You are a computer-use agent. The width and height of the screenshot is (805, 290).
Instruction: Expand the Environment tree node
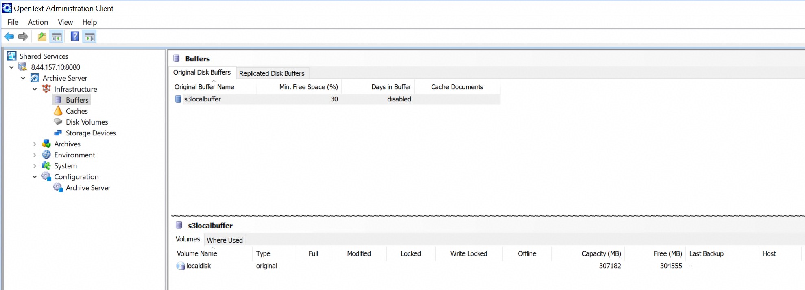pos(35,155)
